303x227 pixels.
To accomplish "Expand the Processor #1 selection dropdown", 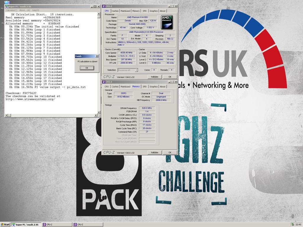I will 136,70.
